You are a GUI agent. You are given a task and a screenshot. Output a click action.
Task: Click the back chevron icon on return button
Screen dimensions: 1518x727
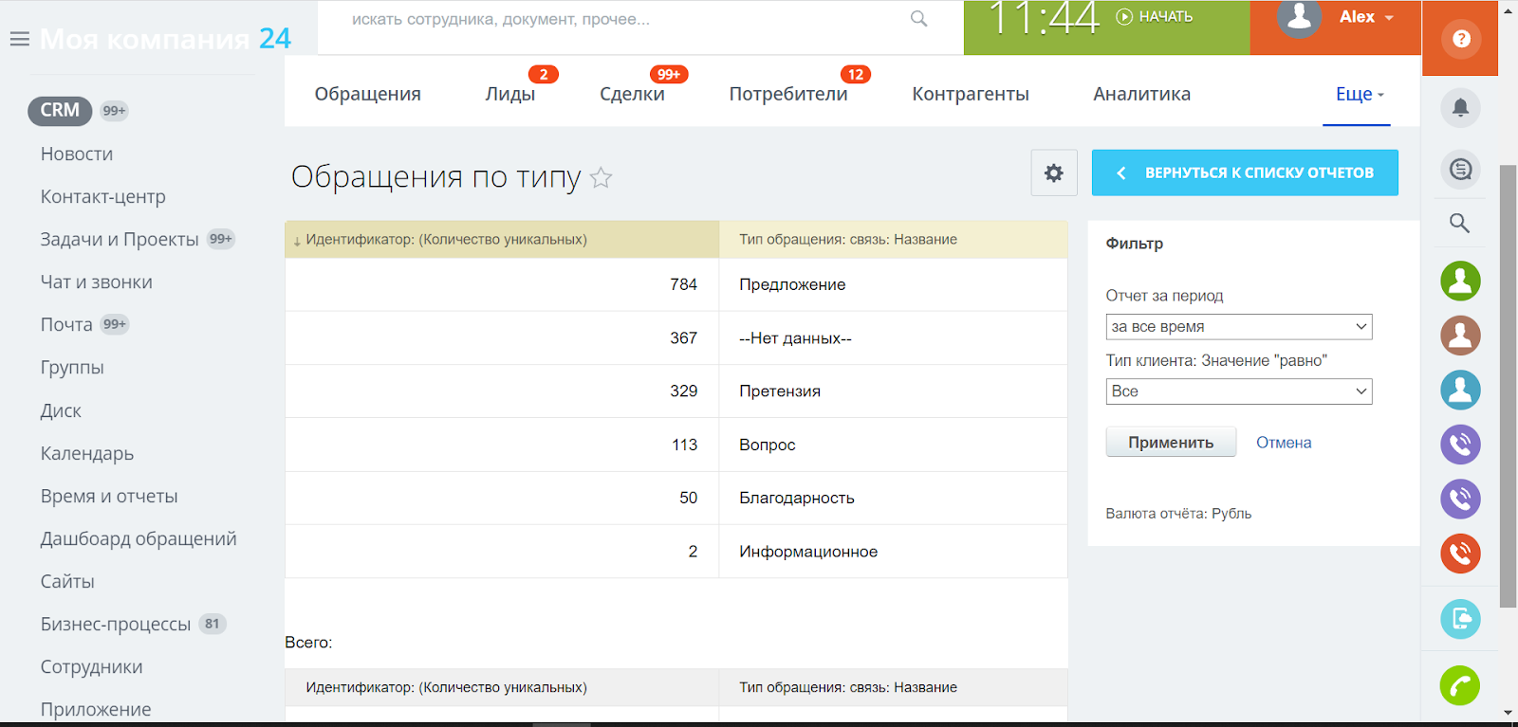(1121, 173)
